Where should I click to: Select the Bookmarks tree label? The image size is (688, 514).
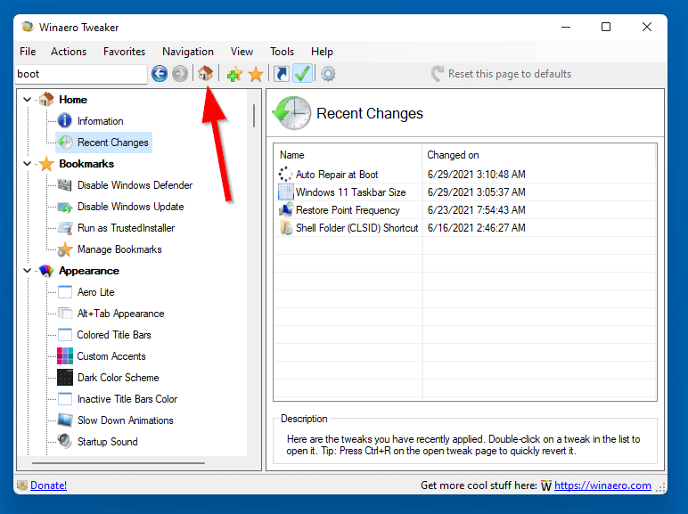pyautogui.click(x=86, y=164)
